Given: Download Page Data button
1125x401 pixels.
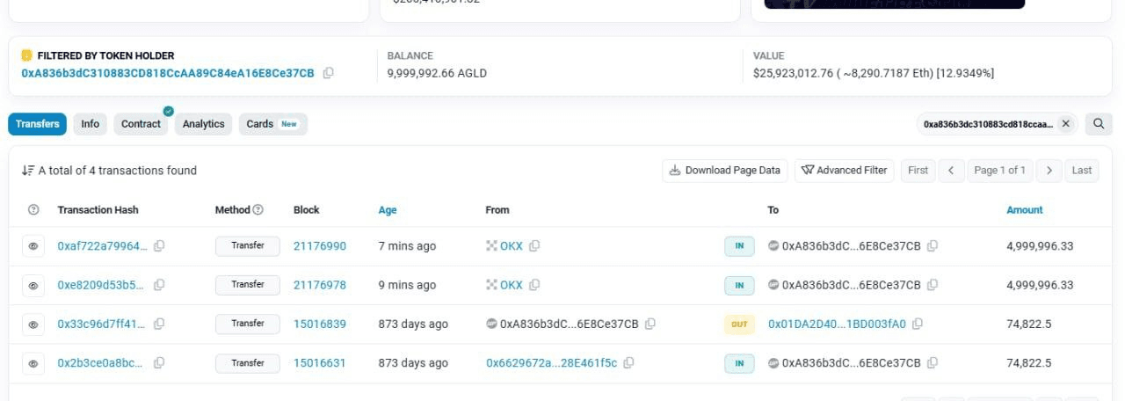Looking at the screenshot, I should [725, 171].
